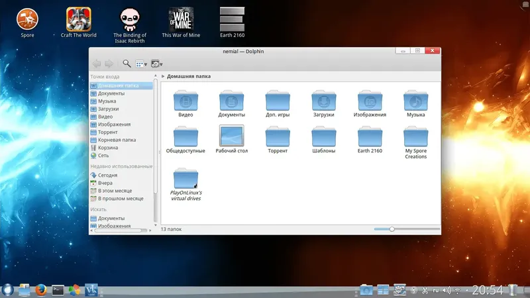Open the Рабочий стол folder icon
The width and height of the screenshot is (530, 298).
tap(232, 136)
